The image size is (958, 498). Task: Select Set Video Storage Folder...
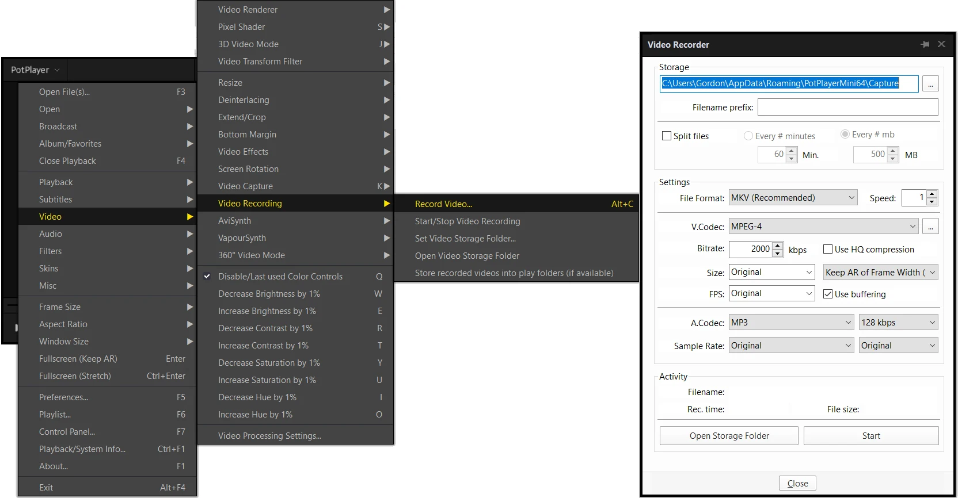point(516,239)
